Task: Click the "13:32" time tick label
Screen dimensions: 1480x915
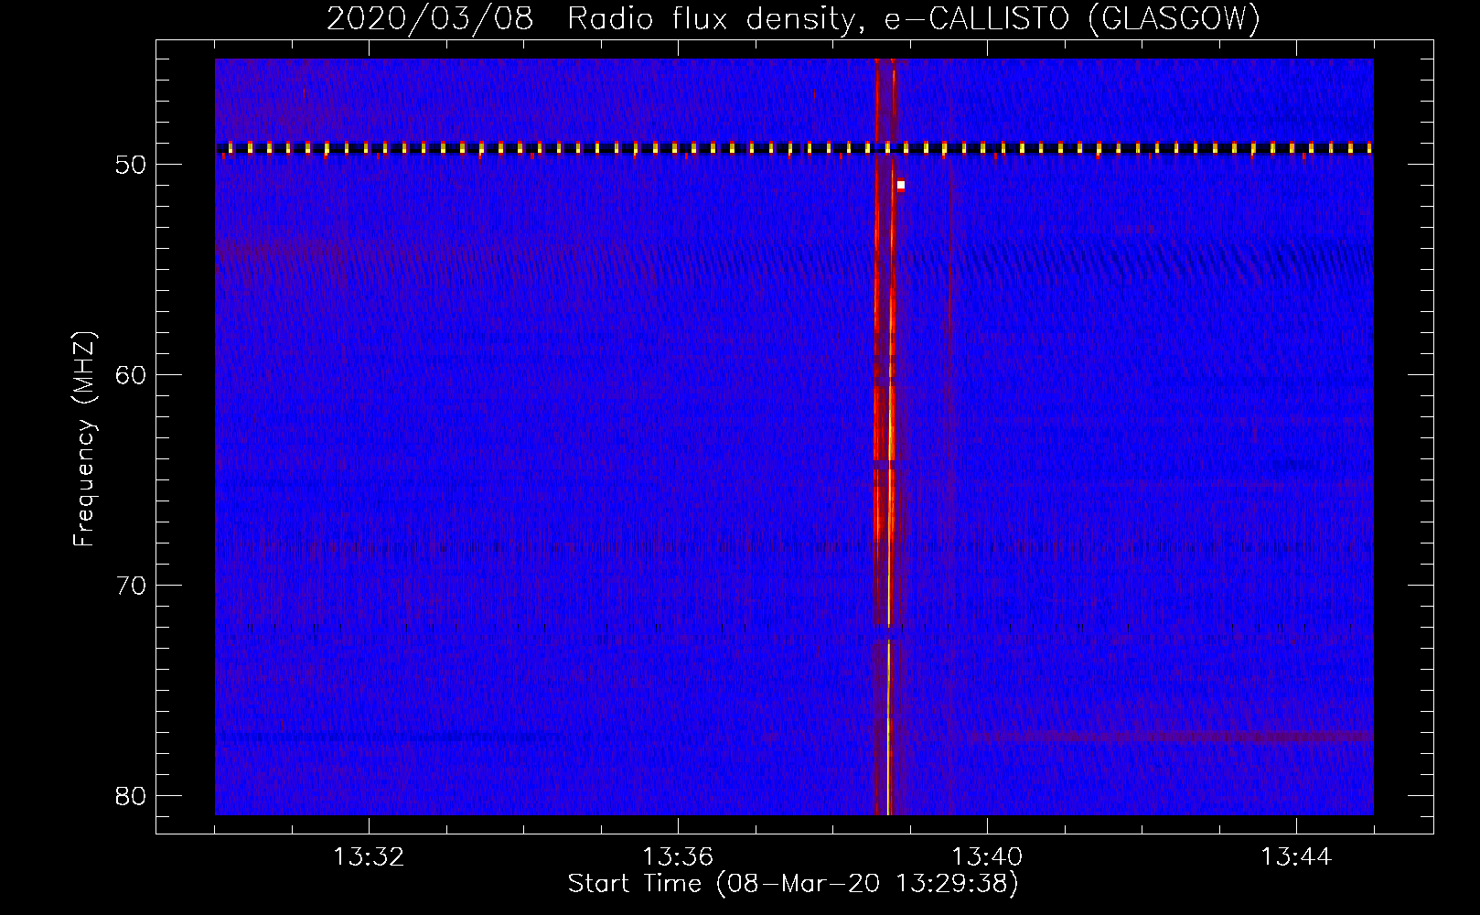Action: (x=369, y=857)
